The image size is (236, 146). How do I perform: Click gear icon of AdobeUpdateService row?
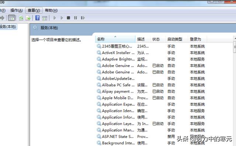point(99,78)
